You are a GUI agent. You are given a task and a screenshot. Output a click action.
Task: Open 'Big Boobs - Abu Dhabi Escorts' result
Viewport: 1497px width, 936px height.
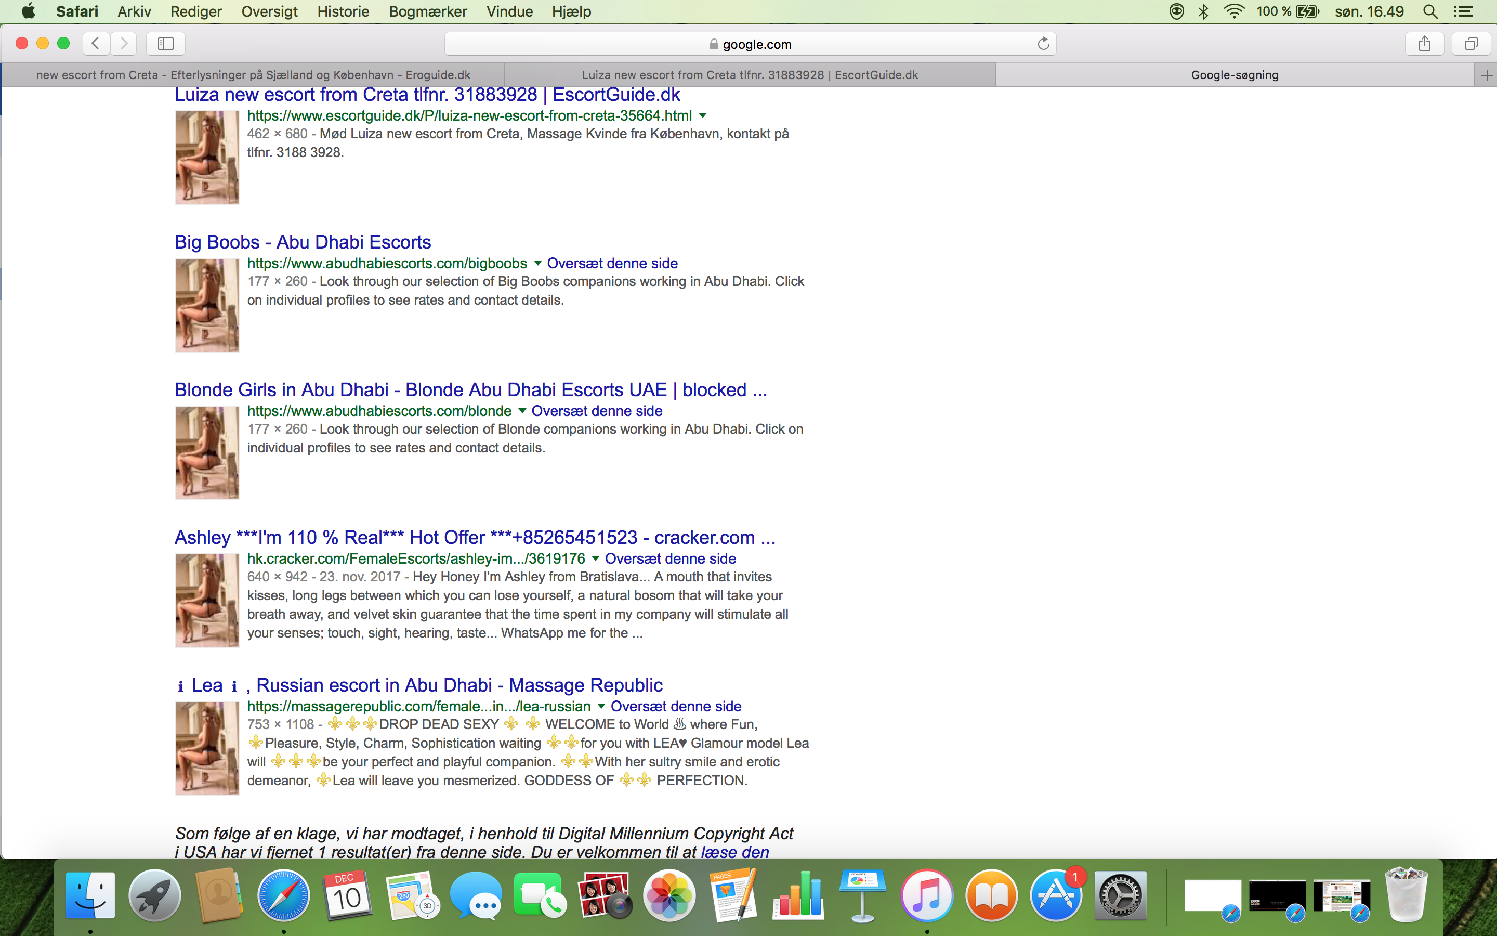(303, 242)
